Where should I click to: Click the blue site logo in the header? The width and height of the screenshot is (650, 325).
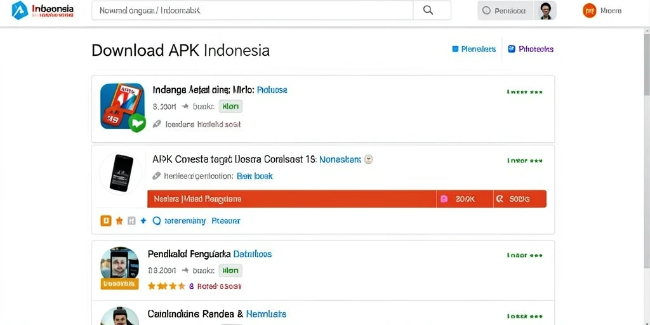tap(20, 10)
